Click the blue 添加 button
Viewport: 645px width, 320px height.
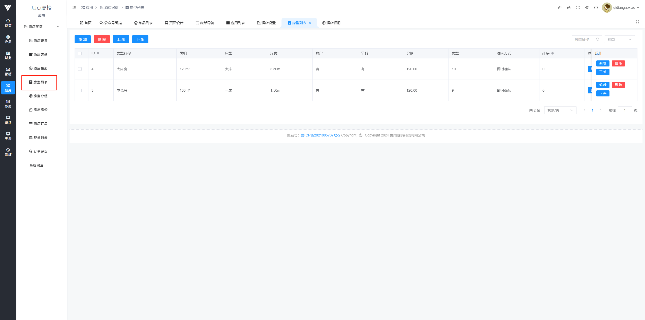point(82,39)
